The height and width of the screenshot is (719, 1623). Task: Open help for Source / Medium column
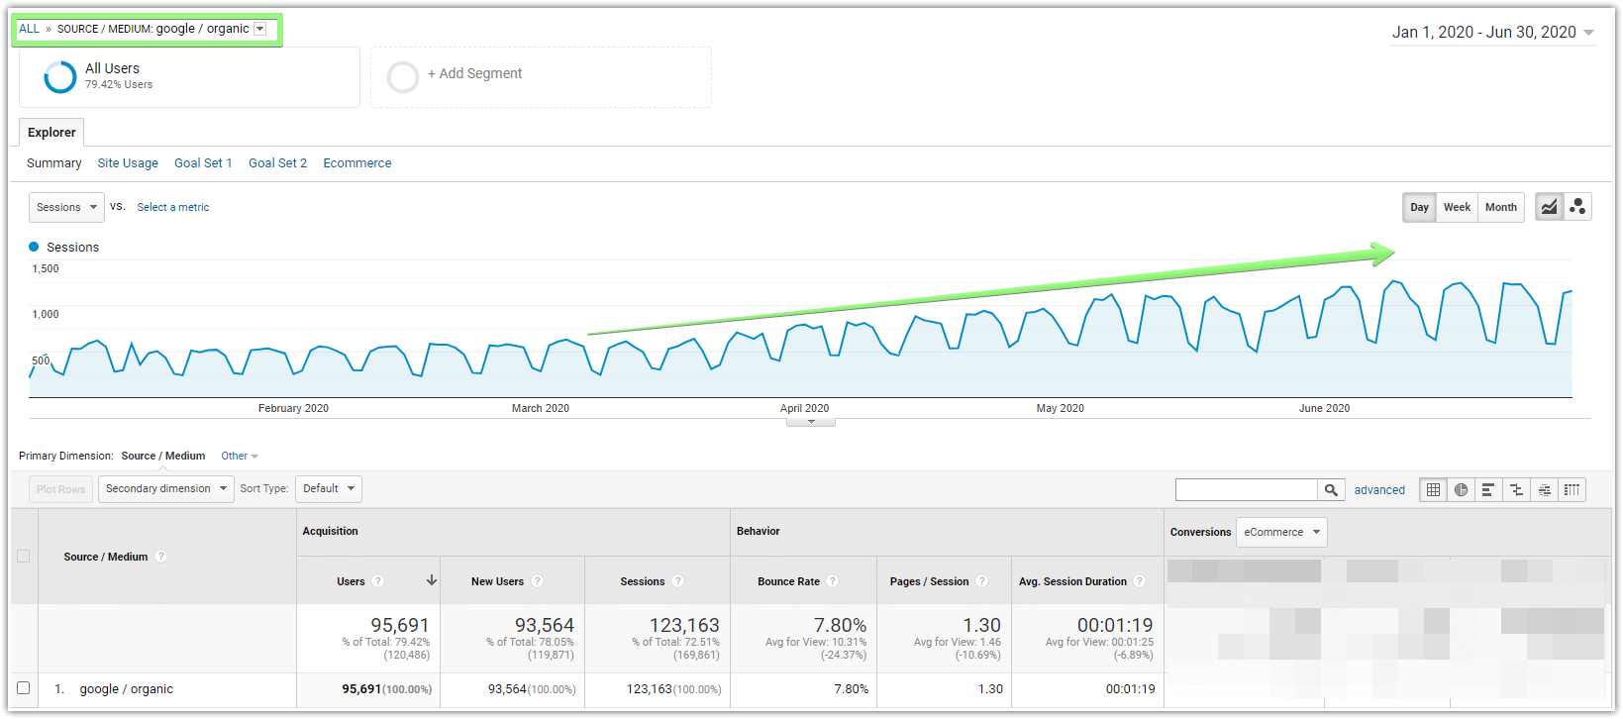(x=161, y=557)
